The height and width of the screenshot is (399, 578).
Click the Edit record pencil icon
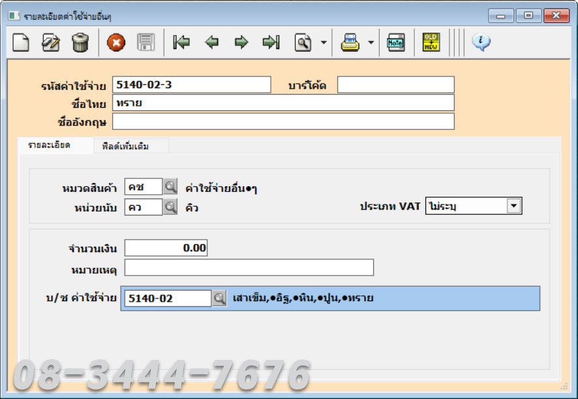click(x=50, y=42)
